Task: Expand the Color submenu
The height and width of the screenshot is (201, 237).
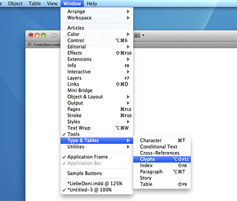Action: (x=97, y=34)
